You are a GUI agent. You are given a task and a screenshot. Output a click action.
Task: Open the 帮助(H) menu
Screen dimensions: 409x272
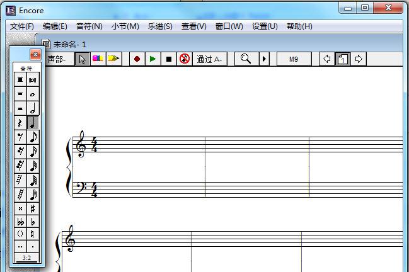point(299,26)
